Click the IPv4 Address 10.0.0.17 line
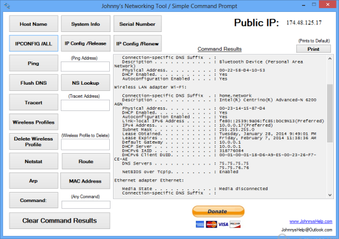 tap(197, 125)
